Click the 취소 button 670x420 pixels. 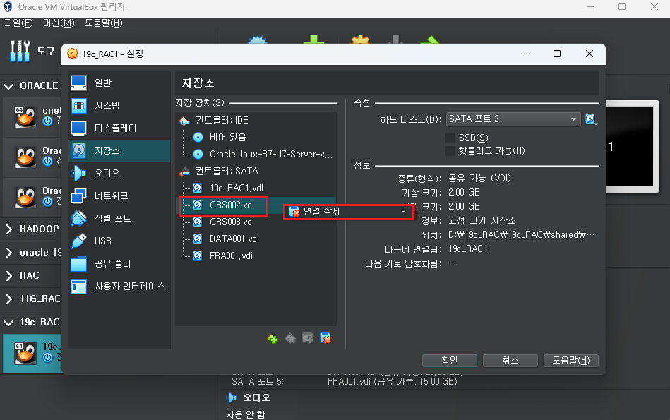coord(510,361)
